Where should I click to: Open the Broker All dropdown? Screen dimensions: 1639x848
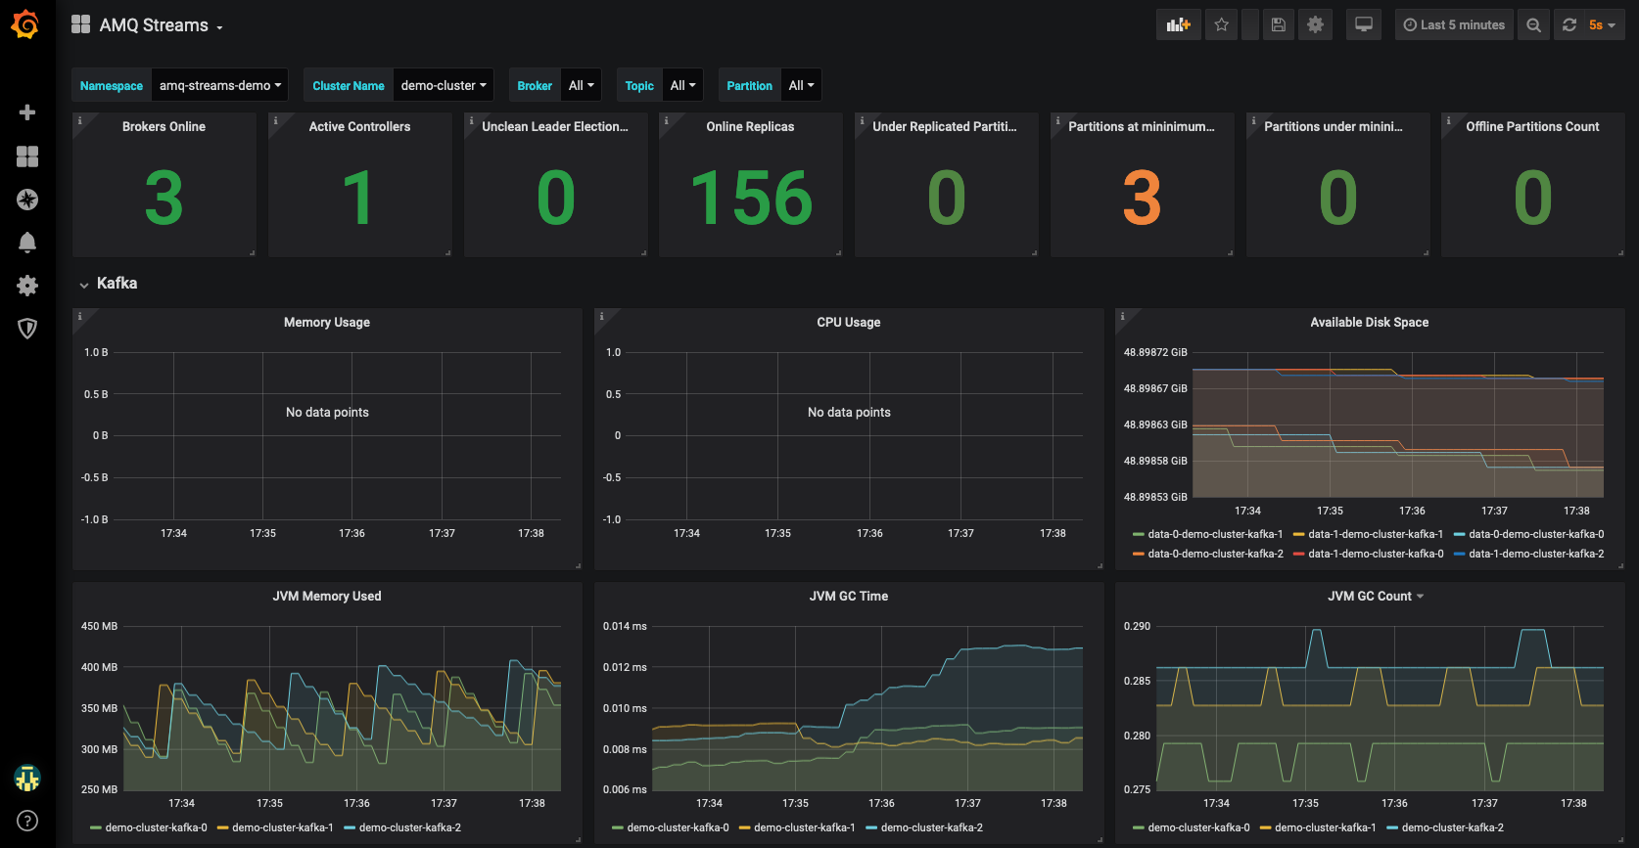tap(581, 86)
